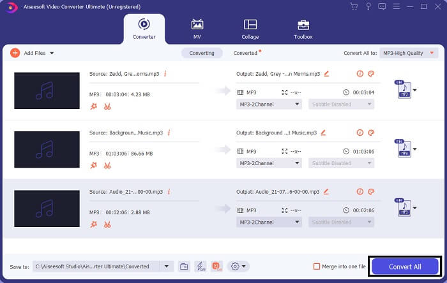Image resolution: width=447 pixels, height=283 pixels.
Task: Expand the MP3-High Quality convert-all dropdown
Action: (407, 53)
